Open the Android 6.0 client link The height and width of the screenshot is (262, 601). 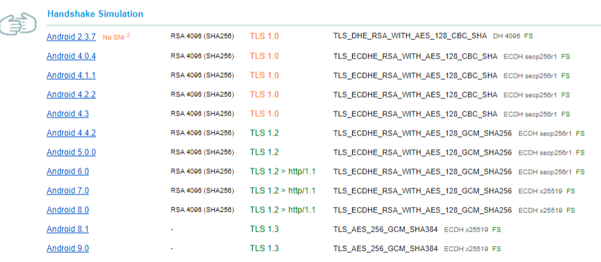pyautogui.click(x=68, y=171)
